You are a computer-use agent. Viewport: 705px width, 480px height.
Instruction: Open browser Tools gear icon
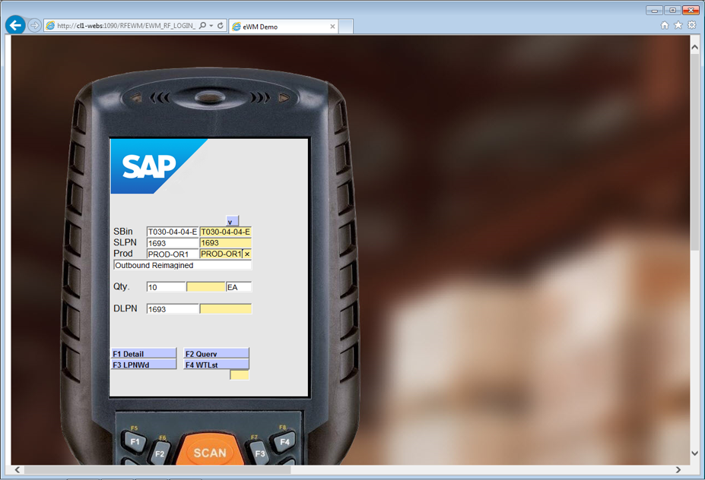(691, 25)
